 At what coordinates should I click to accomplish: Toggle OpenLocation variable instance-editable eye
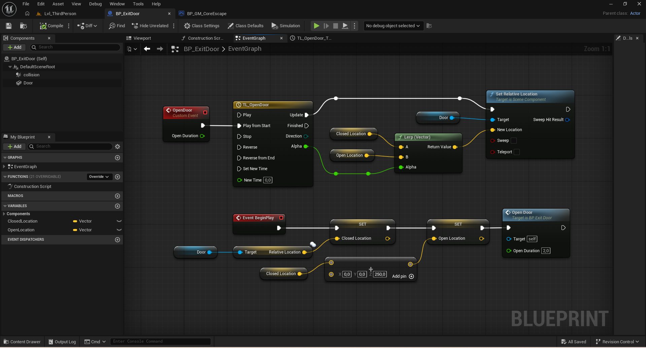(119, 230)
